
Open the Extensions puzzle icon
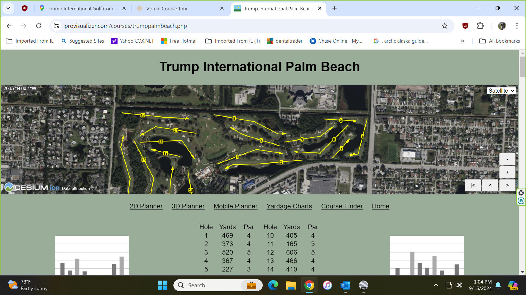[480, 26]
